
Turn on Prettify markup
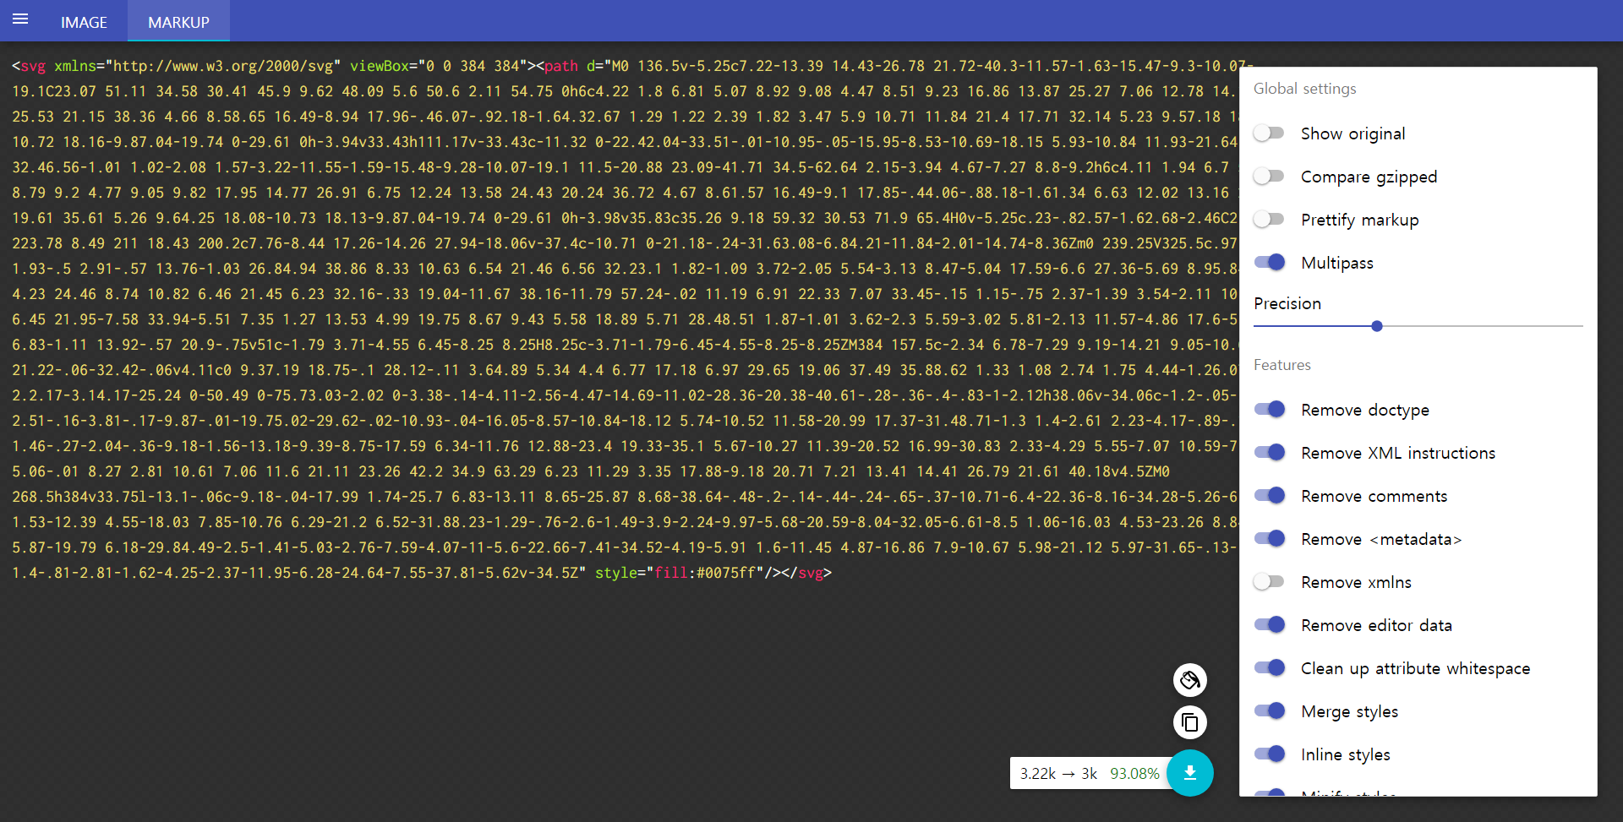[1269, 220]
